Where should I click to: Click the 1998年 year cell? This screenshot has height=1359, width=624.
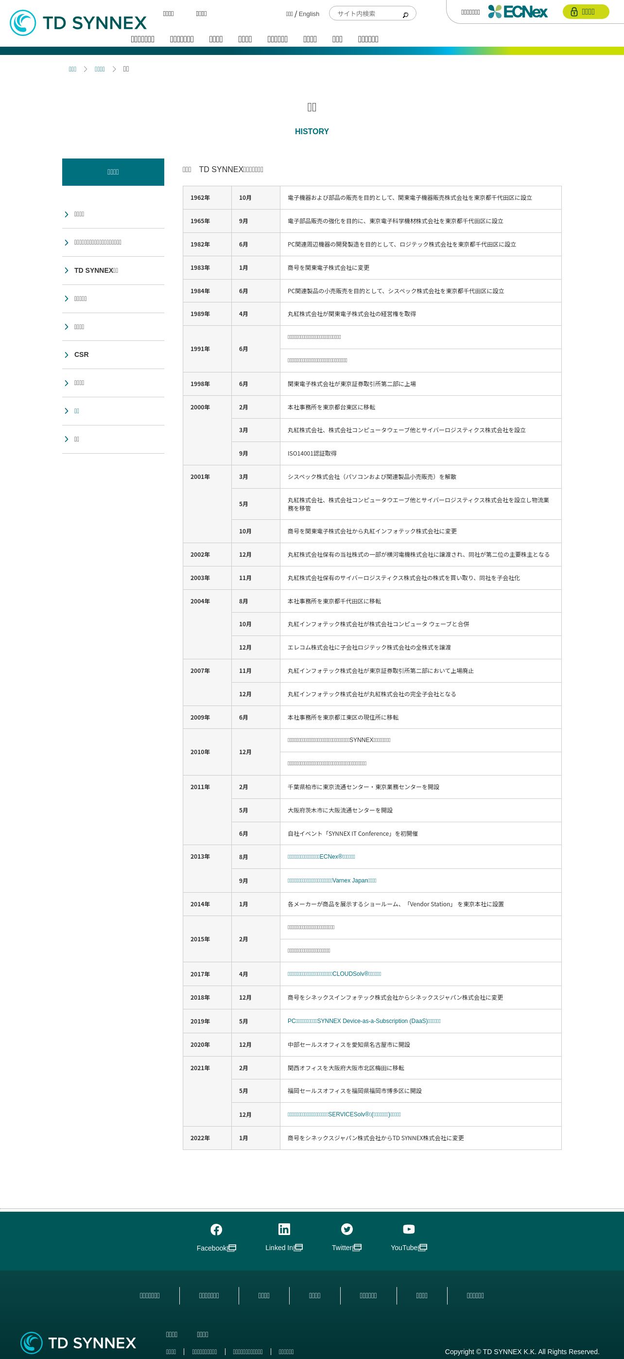[207, 384]
